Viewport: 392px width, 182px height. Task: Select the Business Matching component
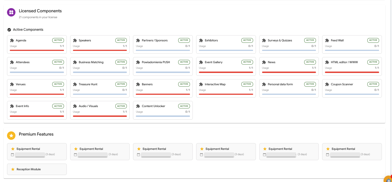point(100,66)
